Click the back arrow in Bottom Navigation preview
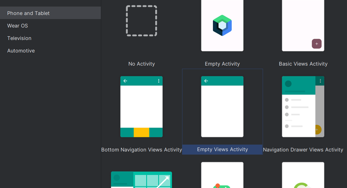 click(125, 81)
